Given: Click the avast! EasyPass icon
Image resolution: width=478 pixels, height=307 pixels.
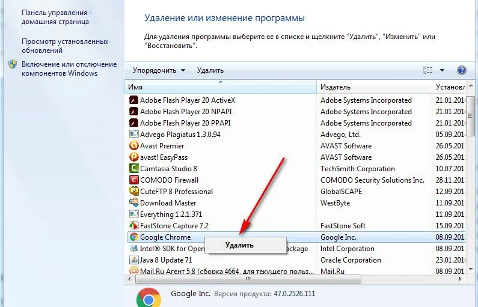Looking at the screenshot, I should tap(133, 157).
